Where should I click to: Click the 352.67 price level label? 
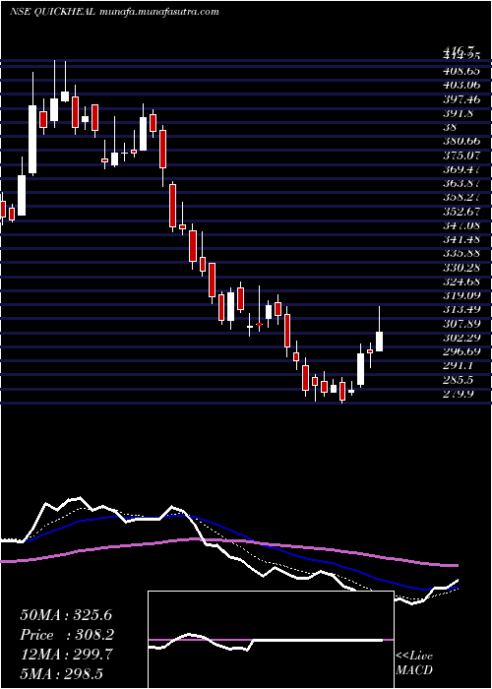[462, 212]
